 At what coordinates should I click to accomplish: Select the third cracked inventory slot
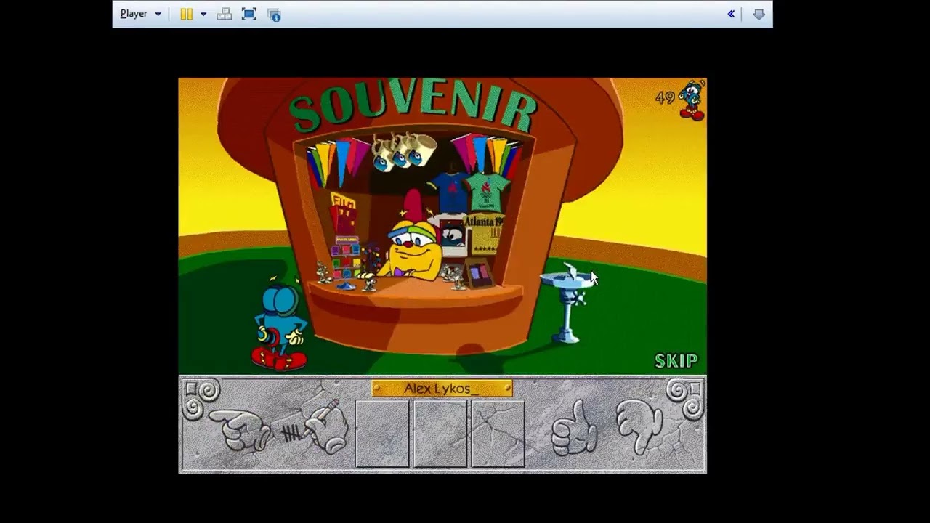coord(498,433)
